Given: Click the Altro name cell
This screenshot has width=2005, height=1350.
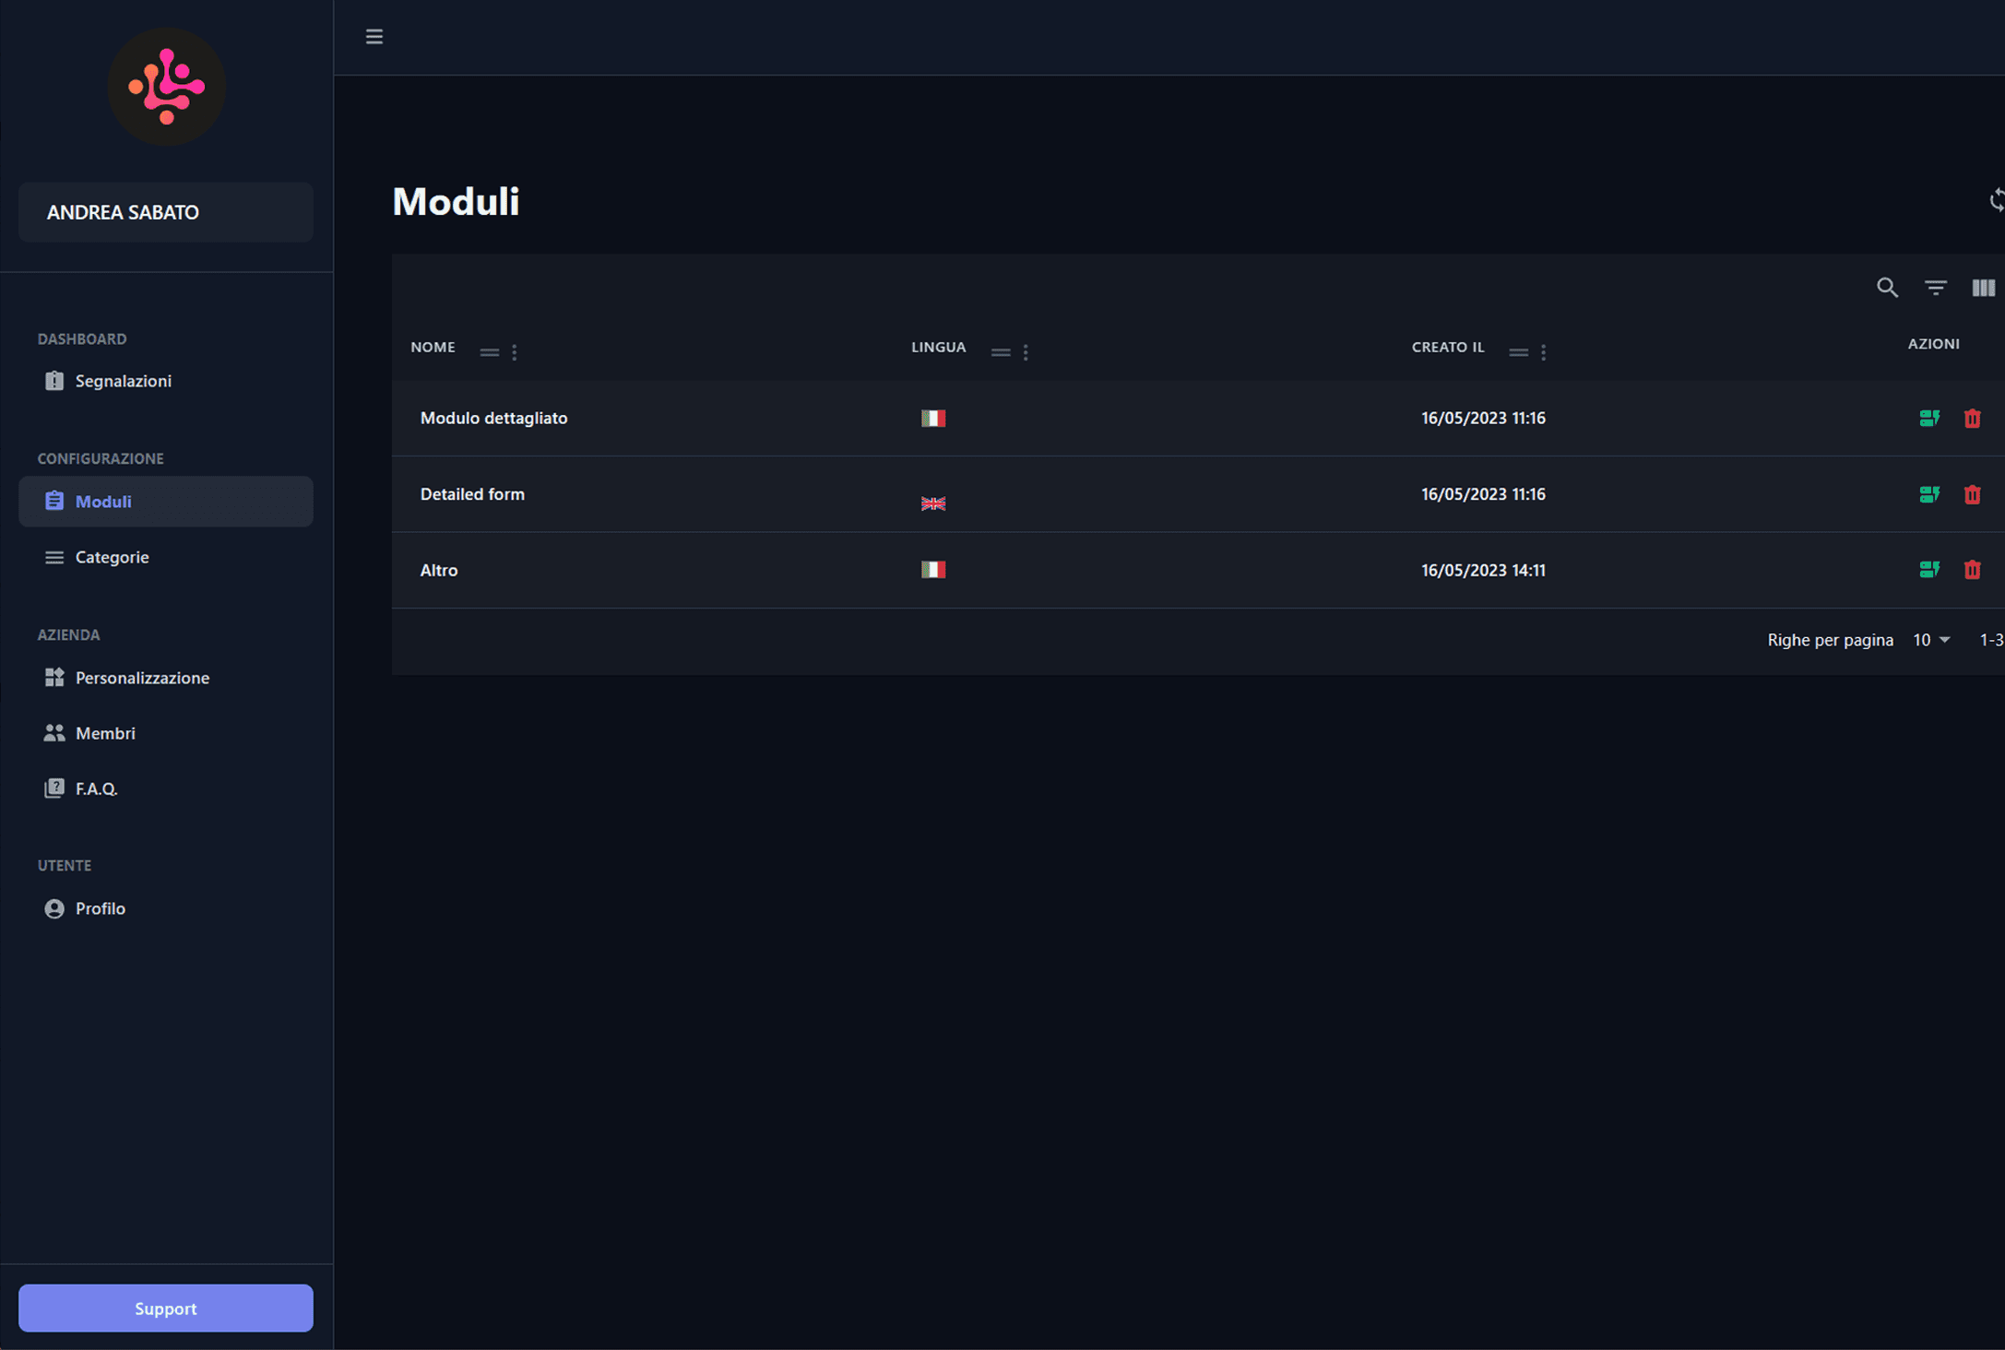Looking at the screenshot, I should (x=439, y=570).
